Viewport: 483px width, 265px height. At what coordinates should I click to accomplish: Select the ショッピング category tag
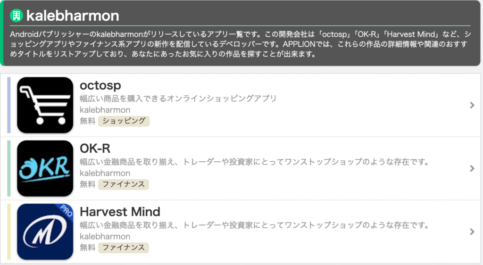tap(124, 121)
